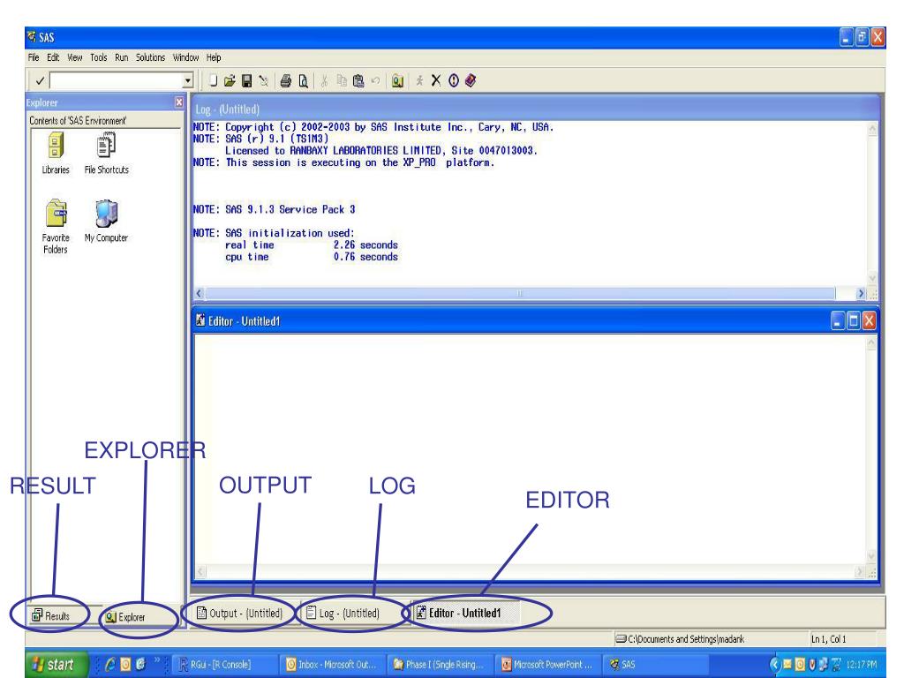Screen dimensions: 904x678
Task: Open the Edit menu
Action: [x=53, y=57]
